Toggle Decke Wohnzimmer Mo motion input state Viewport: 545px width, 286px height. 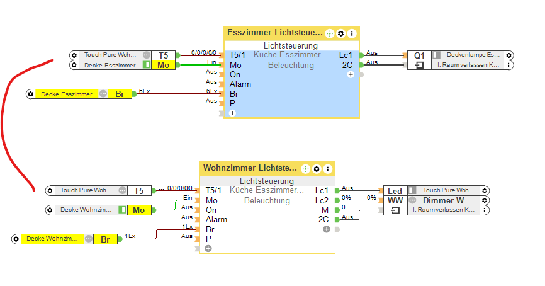(x=122, y=210)
